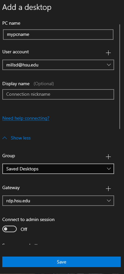
Task: Add a new group with plus icon
Action: click(109, 157)
